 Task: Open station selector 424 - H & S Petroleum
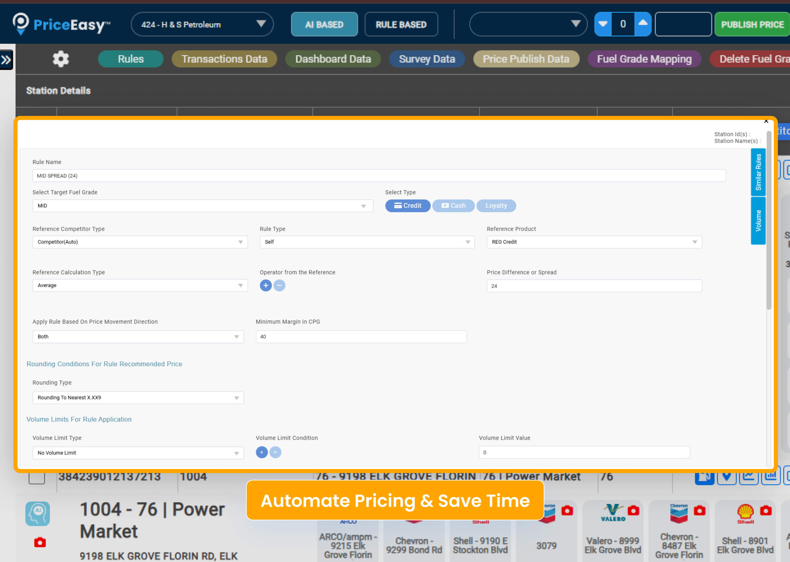(x=202, y=24)
